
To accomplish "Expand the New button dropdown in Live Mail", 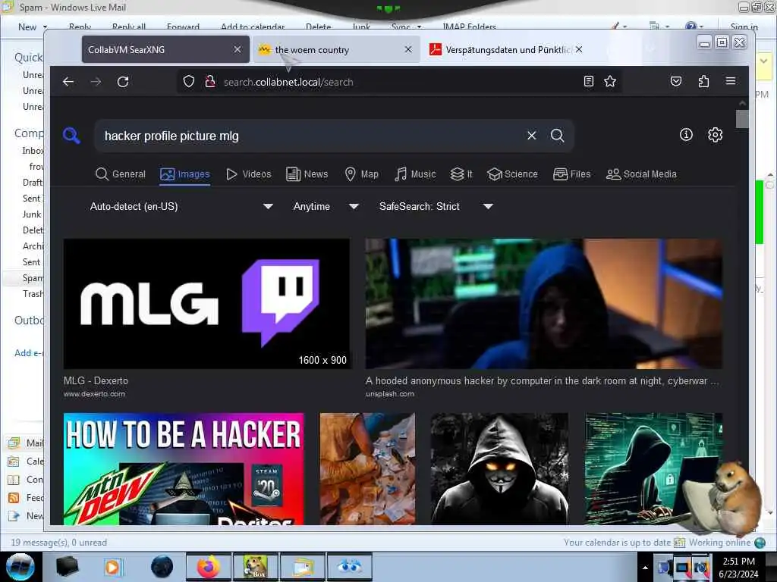I will click(45, 27).
